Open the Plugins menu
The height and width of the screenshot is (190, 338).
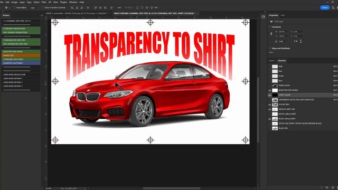point(63,2)
